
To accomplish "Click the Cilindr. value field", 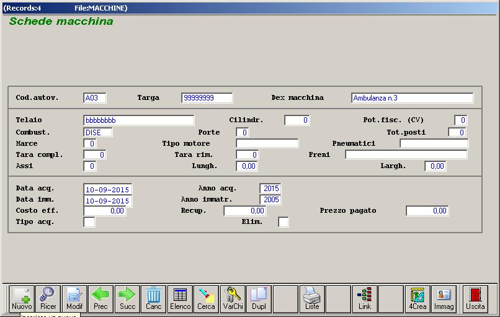I will click(x=297, y=120).
